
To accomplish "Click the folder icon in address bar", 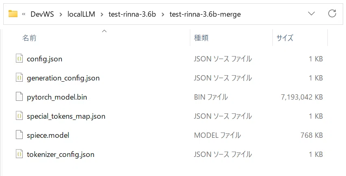I will (13, 14).
